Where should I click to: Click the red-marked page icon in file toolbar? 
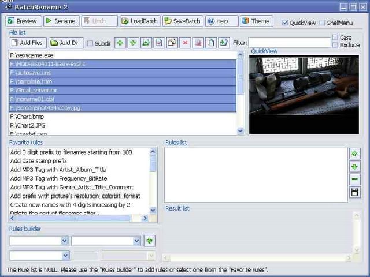pos(160,43)
